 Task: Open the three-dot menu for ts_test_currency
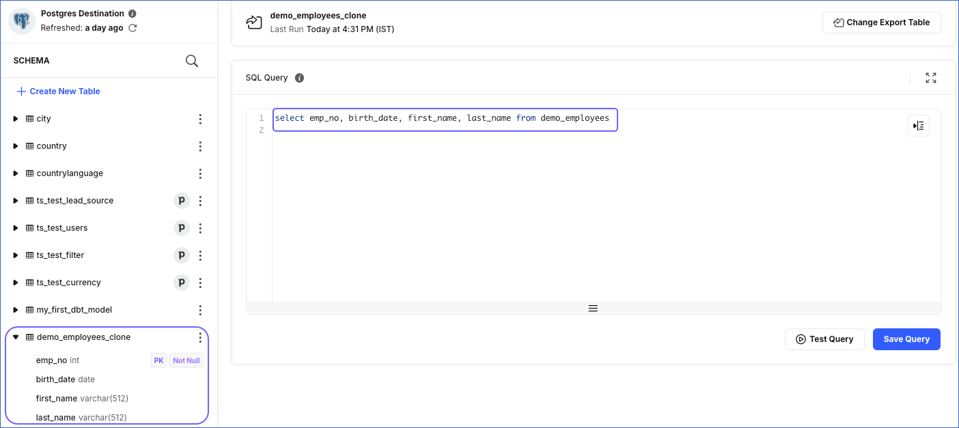pyautogui.click(x=200, y=283)
